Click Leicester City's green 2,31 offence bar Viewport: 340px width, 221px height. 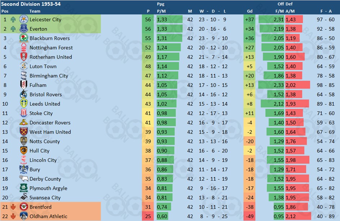tap(271, 19)
